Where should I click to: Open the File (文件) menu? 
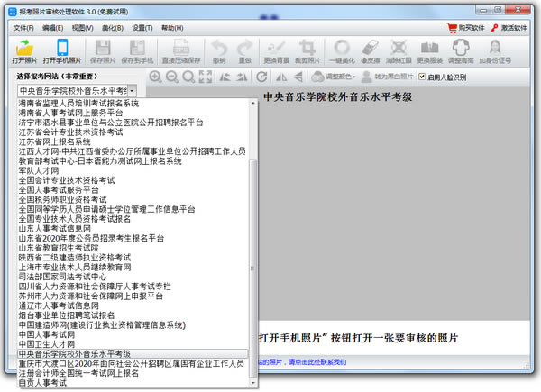(23, 28)
